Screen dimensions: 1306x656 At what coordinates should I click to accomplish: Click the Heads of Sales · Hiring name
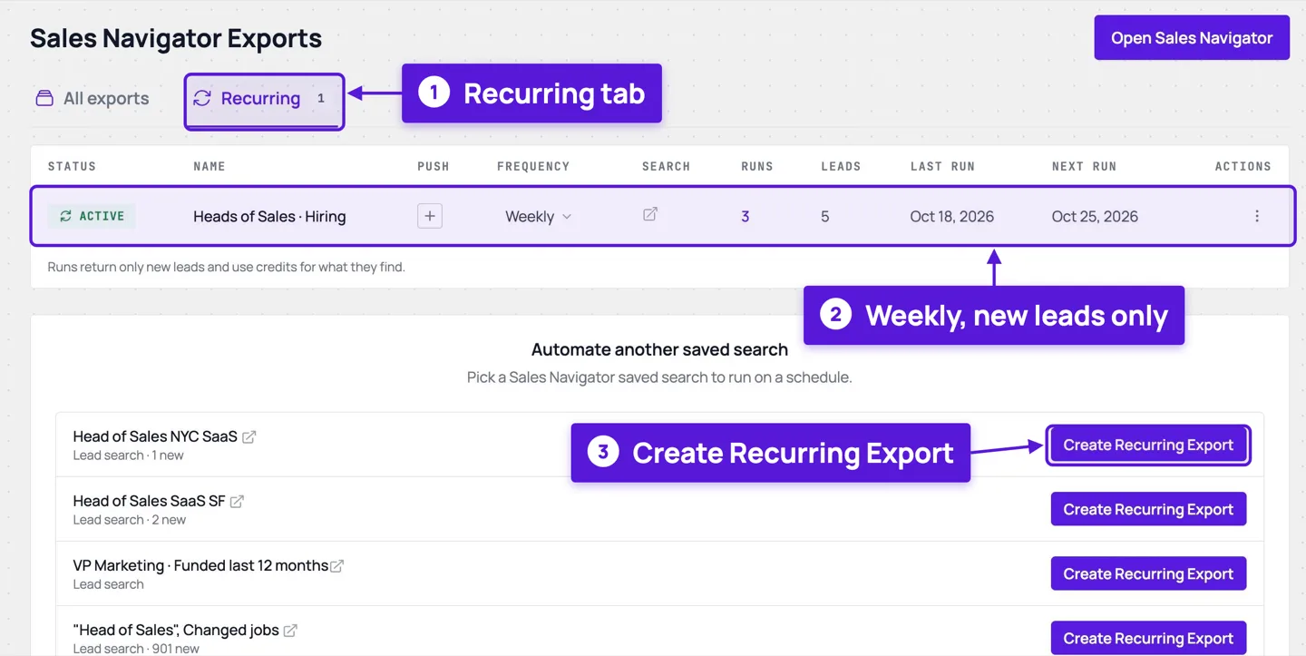click(x=269, y=216)
